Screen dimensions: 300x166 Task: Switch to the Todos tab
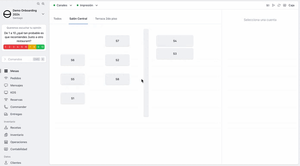[57, 18]
